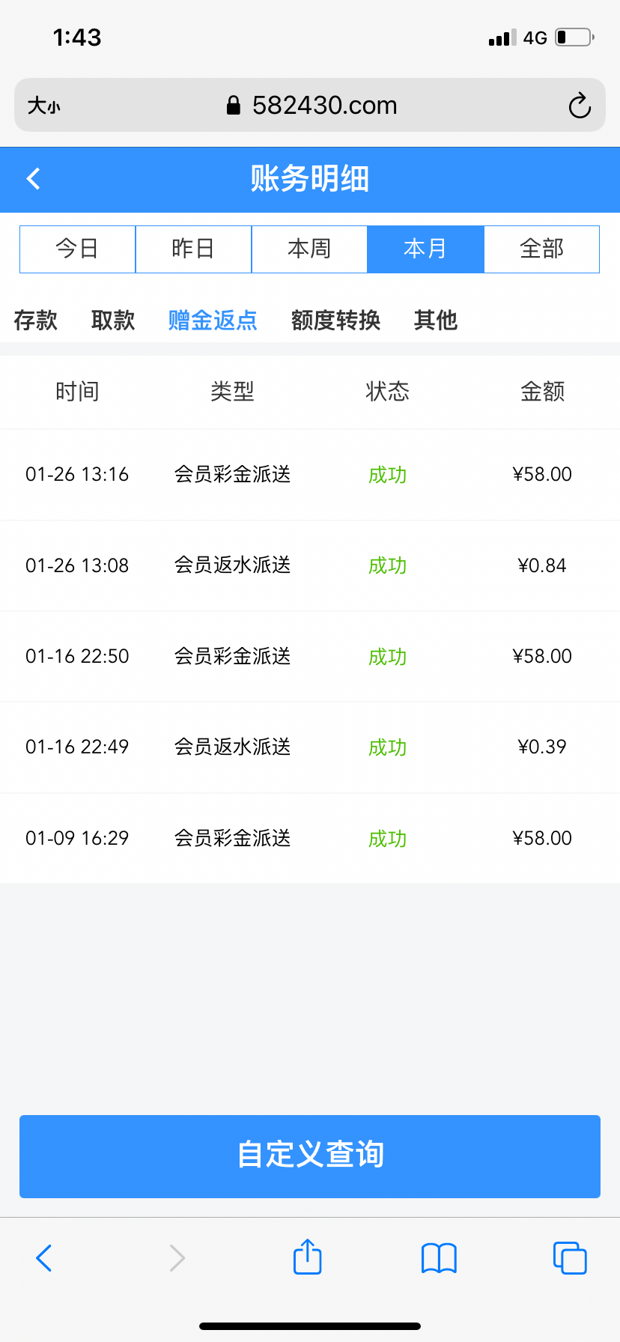Viewport: 620px width, 1342px height.
Task: Tap the lock icon beside the URL
Action: click(x=234, y=106)
